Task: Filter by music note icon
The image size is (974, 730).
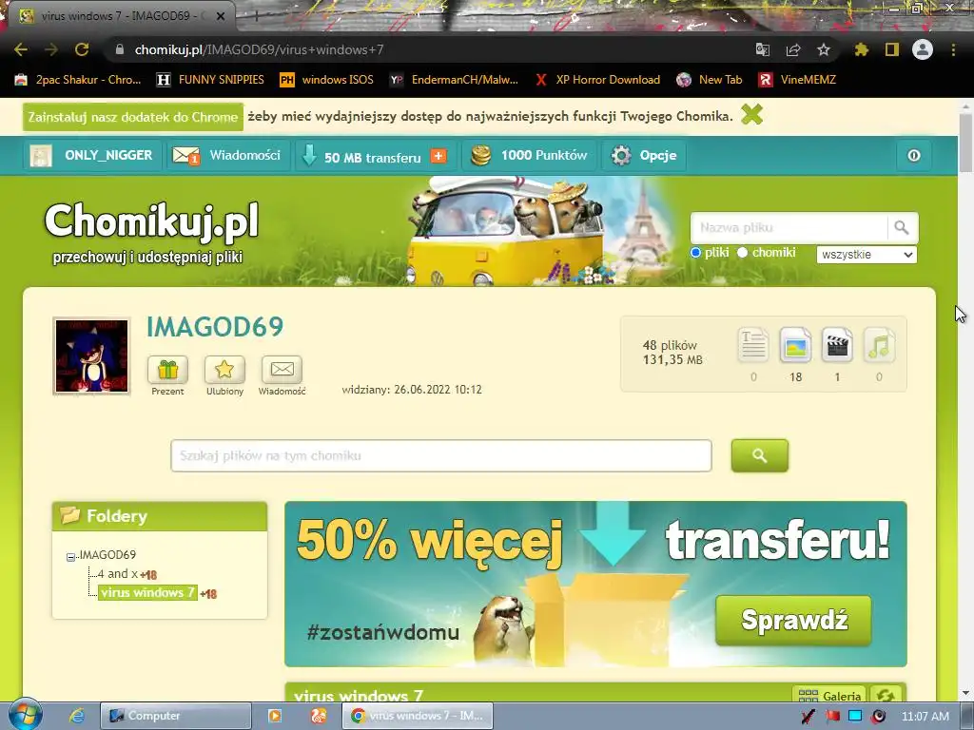Action: (879, 345)
